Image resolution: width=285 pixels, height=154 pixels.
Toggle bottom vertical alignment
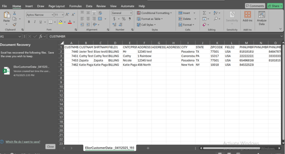pos(94,13)
